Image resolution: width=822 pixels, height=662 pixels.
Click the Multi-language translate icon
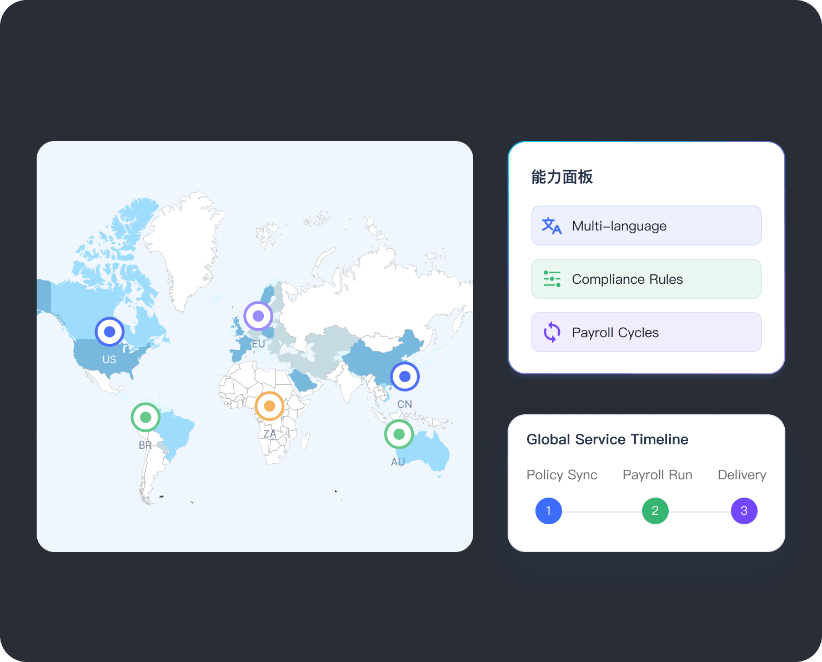[x=552, y=226]
